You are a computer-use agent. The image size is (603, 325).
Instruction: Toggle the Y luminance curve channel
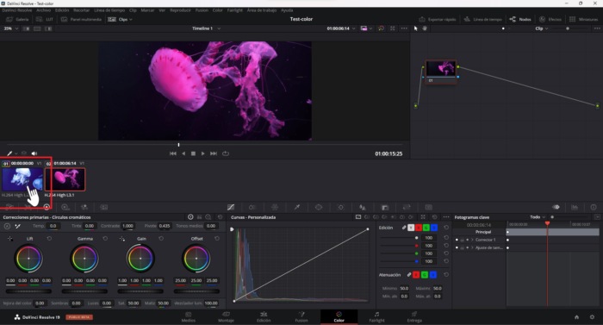point(411,228)
